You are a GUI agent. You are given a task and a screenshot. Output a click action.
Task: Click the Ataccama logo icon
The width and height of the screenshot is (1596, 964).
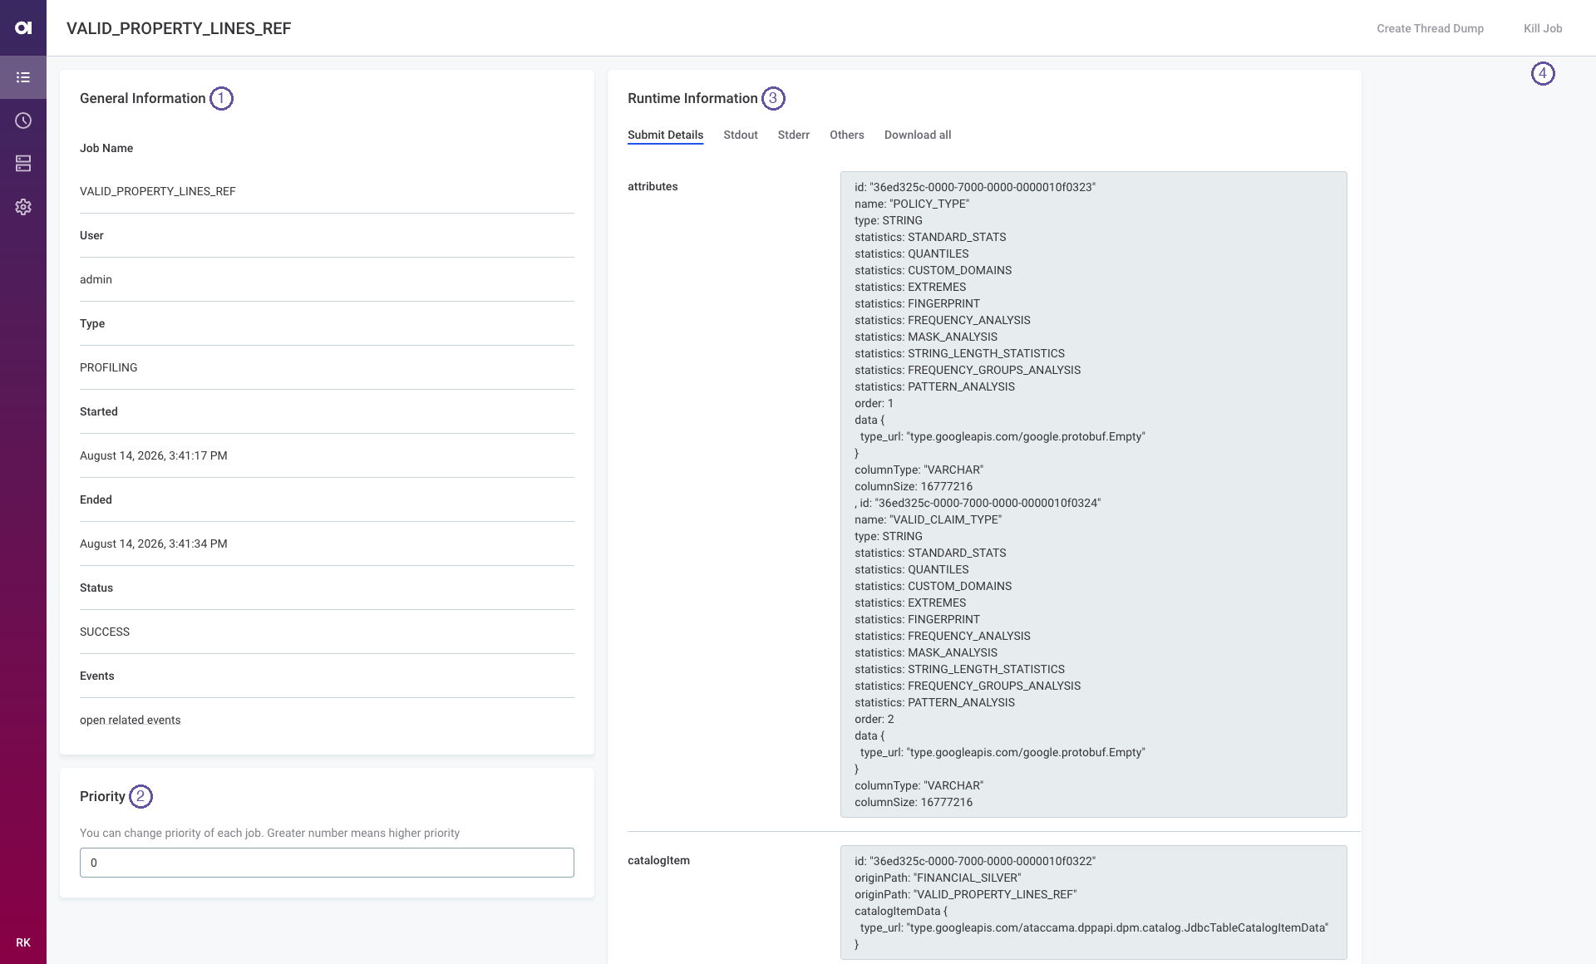click(x=23, y=28)
